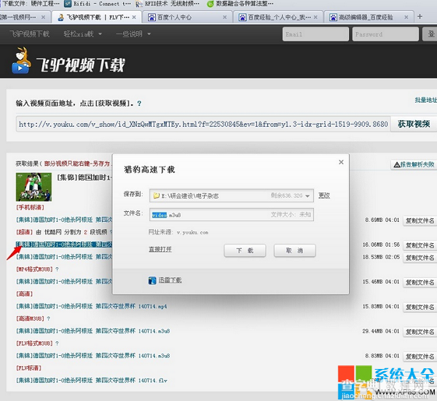Click the folder icon in the 保存到 path field
This screenshot has width=437, height=401.
[157, 196]
